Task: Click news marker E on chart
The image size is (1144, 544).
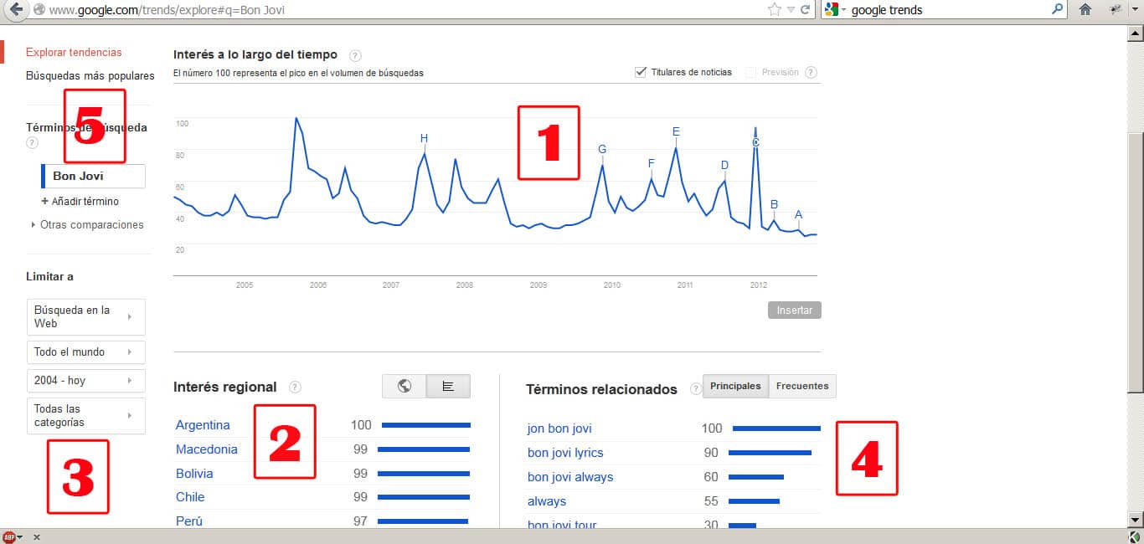Action: (676, 131)
